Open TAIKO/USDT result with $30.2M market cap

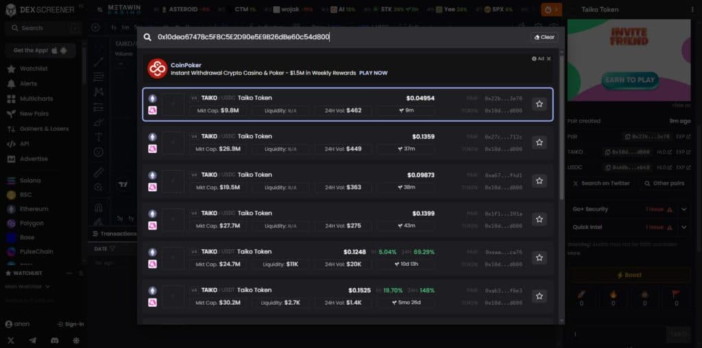[348, 296]
